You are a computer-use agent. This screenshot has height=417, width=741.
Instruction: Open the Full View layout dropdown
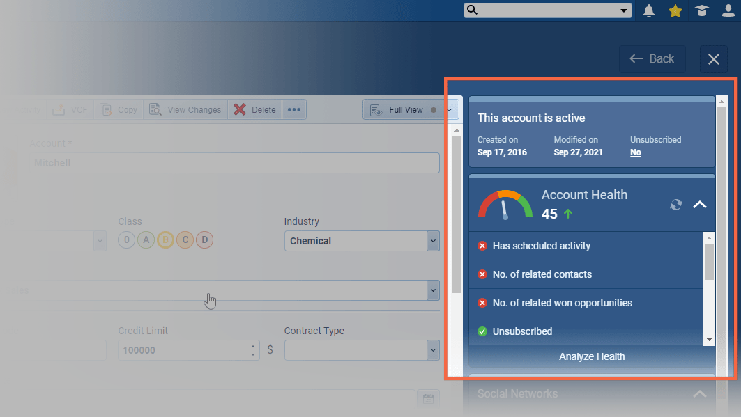click(450, 109)
